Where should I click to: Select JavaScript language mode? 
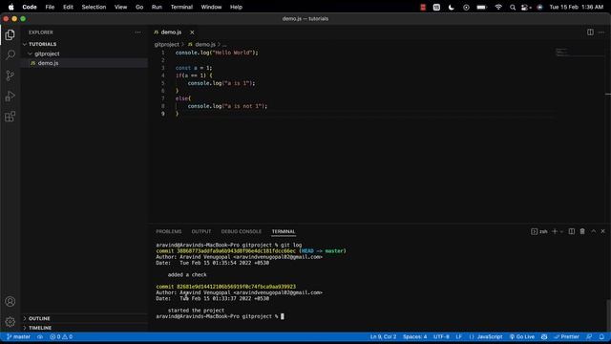point(486,337)
